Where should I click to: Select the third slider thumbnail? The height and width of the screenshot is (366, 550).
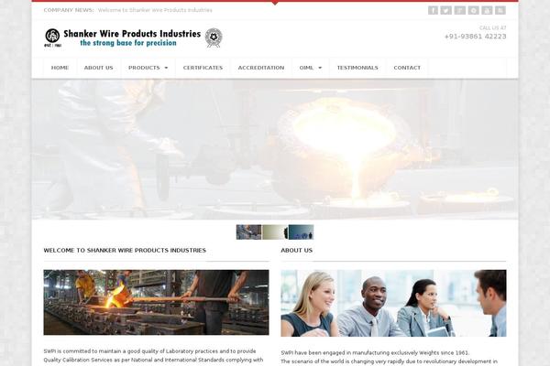coord(301,232)
